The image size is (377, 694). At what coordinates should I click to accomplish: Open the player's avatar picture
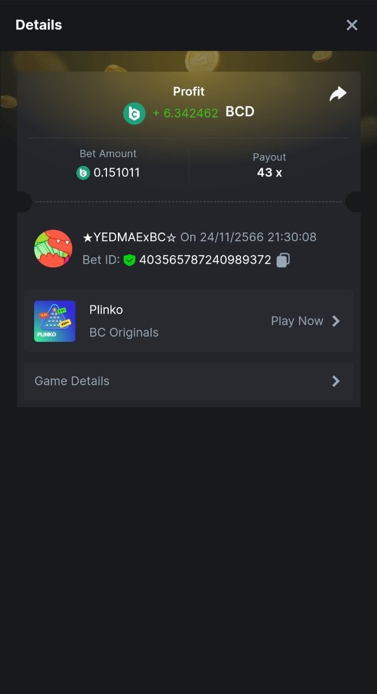coord(53,249)
